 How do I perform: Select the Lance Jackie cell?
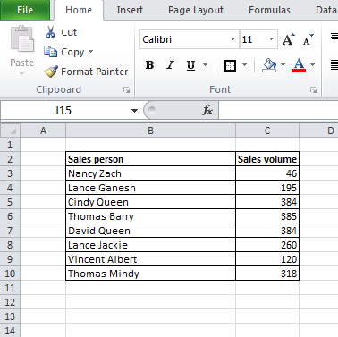click(x=150, y=245)
